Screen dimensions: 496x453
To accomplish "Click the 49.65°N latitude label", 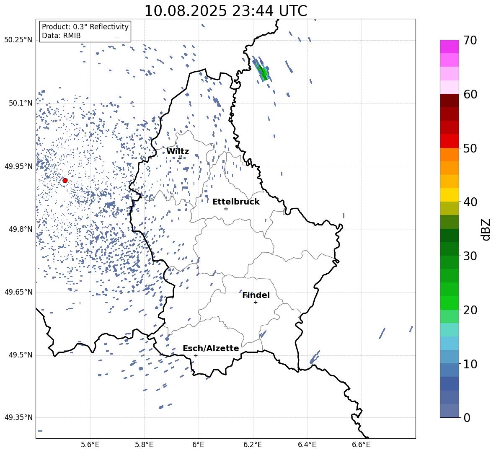I will (x=18, y=292).
